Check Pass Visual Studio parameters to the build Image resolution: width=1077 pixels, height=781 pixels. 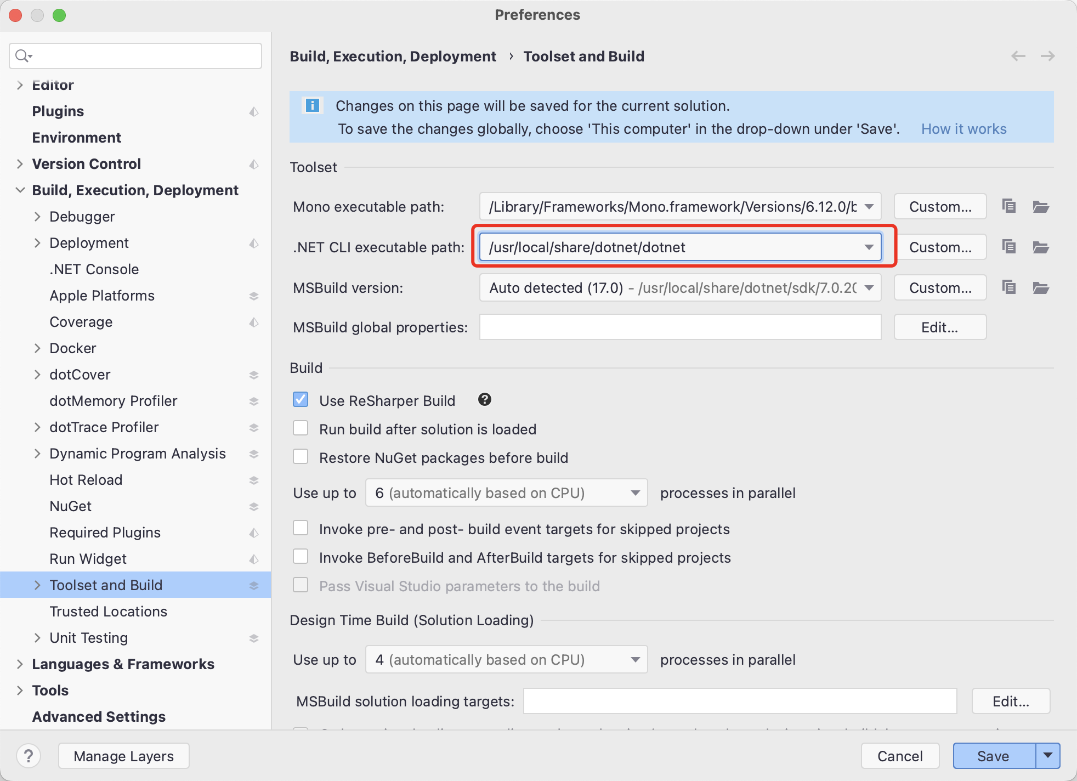click(301, 585)
